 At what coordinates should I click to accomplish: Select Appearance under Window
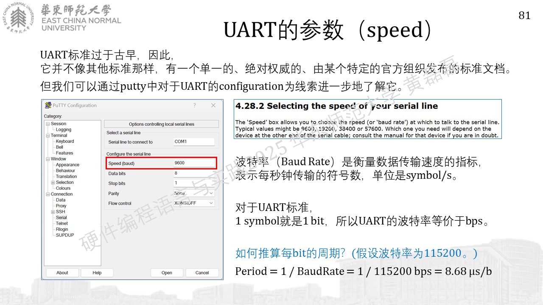click(x=67, y=165)
